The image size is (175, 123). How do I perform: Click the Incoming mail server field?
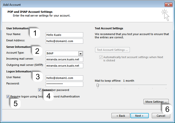[x=64, y=59]
